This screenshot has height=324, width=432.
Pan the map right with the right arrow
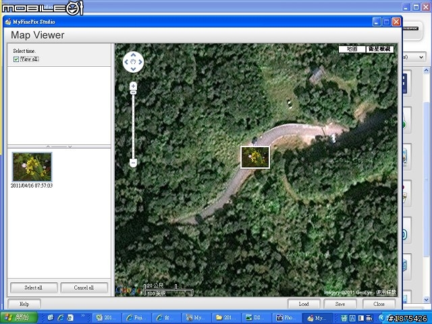(x=140, y=62)
